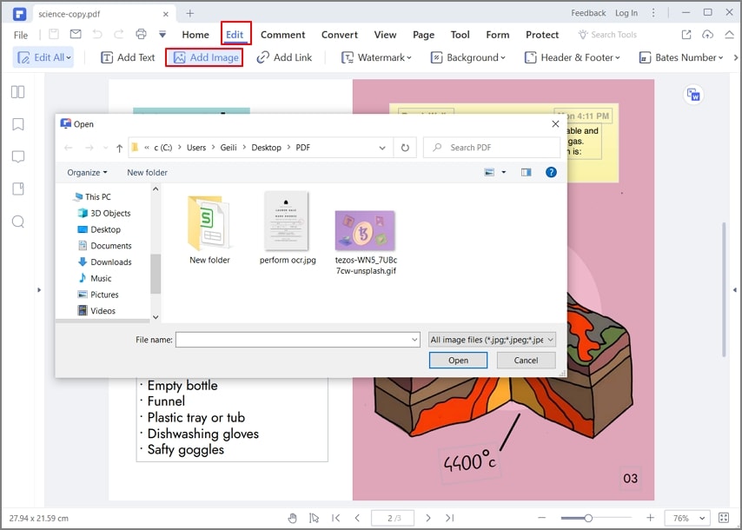Toggle the preview pane in Open dialog
The image size is (742, 530).
point(526,172)
